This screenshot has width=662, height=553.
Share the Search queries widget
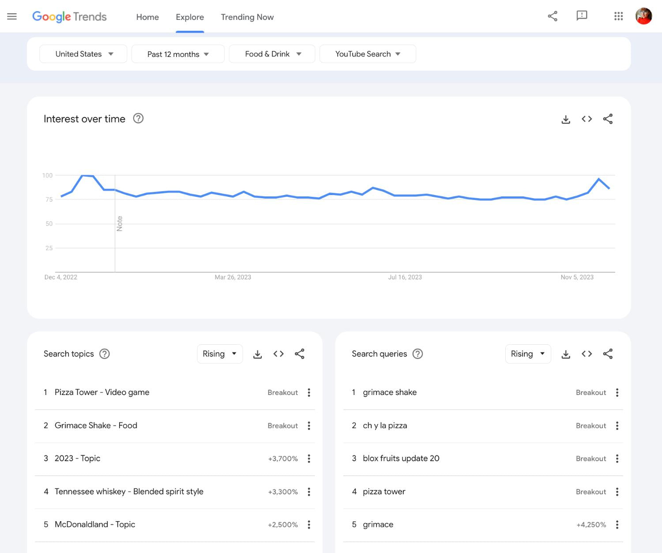pos(608,354)
